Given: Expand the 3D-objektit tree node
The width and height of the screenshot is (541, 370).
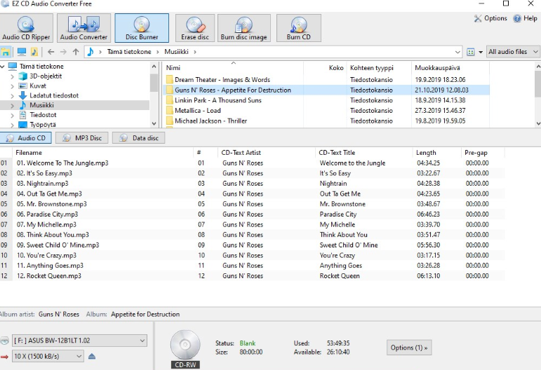Looking at the screenshot, I should point(13,76).
